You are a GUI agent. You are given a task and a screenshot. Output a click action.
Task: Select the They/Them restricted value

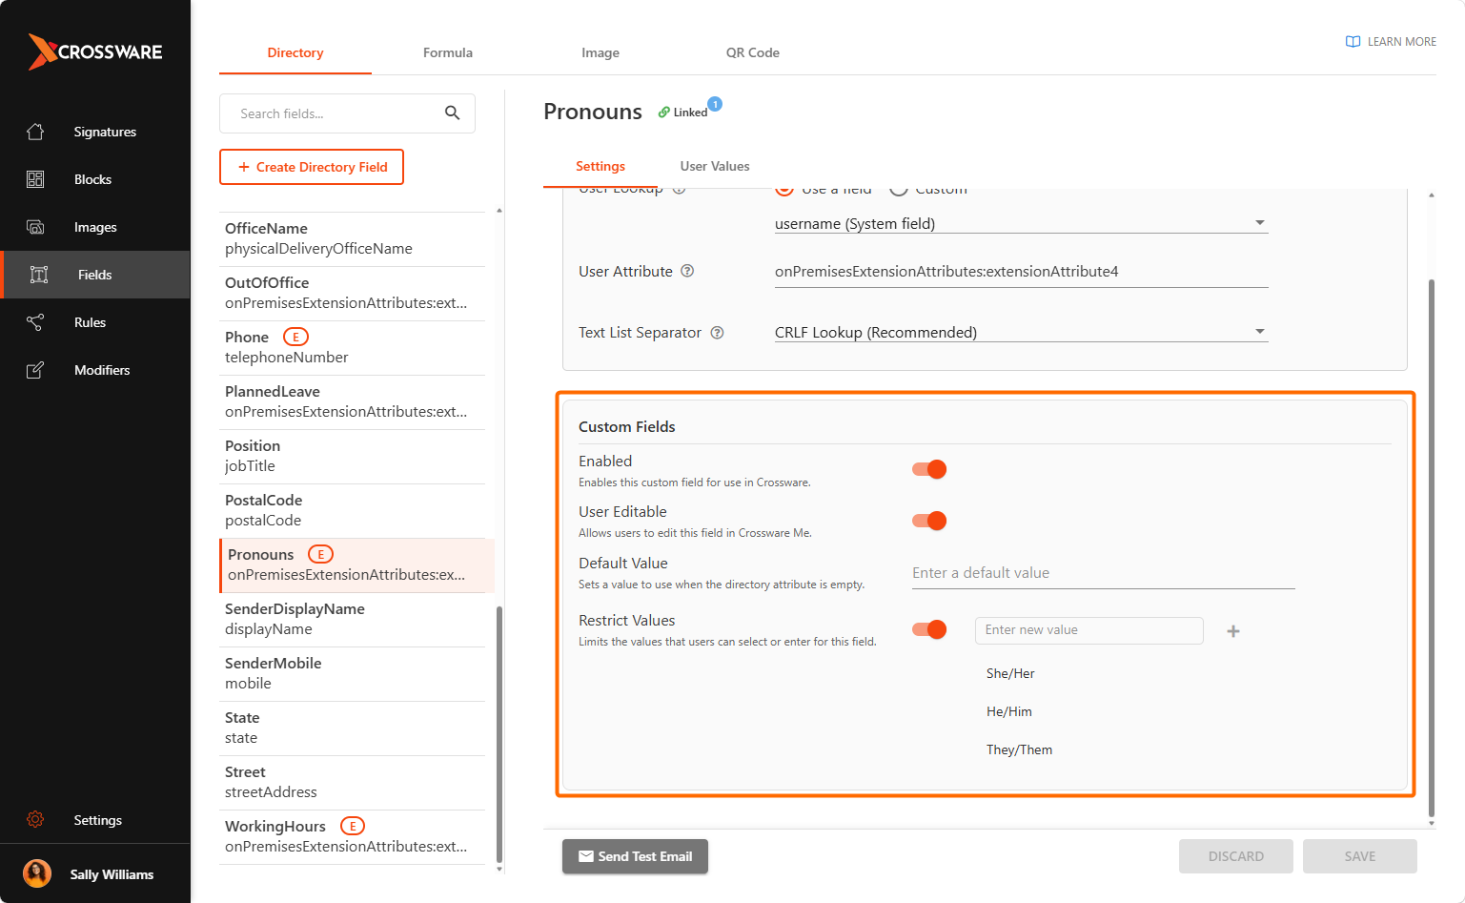click(x=1019, y=749)
